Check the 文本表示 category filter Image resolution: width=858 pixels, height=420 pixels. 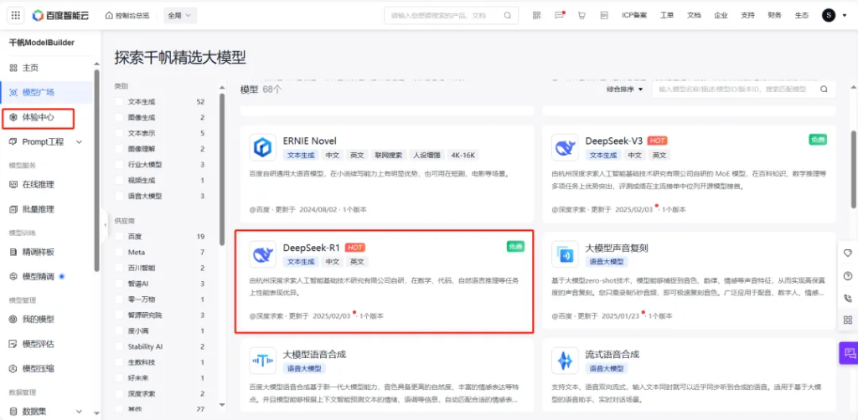pyautogui.click(x=119, y=133)
